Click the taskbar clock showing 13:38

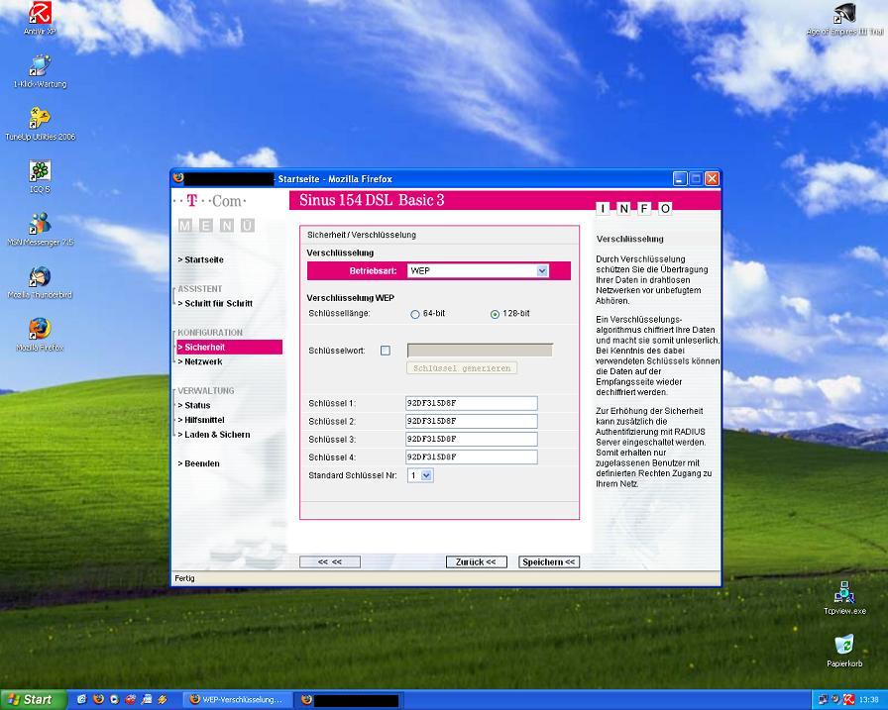coord(869,700)
